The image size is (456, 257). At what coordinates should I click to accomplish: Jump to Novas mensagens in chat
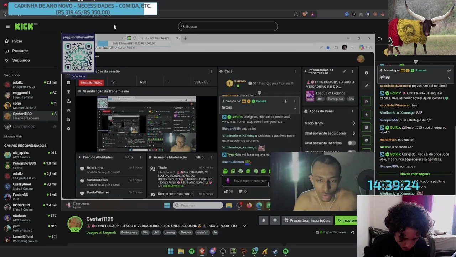coord(415,174)
